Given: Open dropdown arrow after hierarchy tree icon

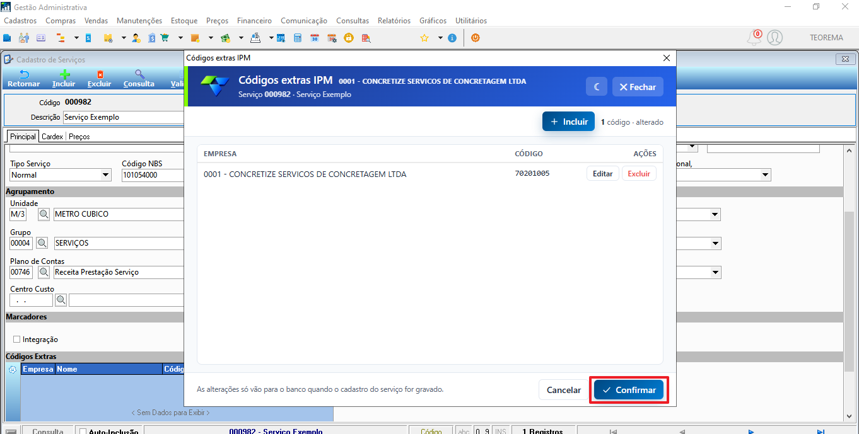Looking at the screenshot, I should pos(76,38).
